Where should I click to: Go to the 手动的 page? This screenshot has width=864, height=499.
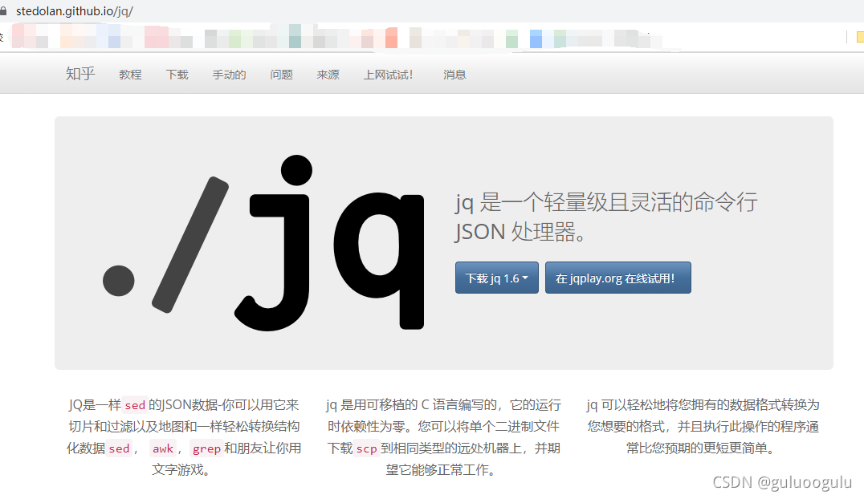point(229,75)
